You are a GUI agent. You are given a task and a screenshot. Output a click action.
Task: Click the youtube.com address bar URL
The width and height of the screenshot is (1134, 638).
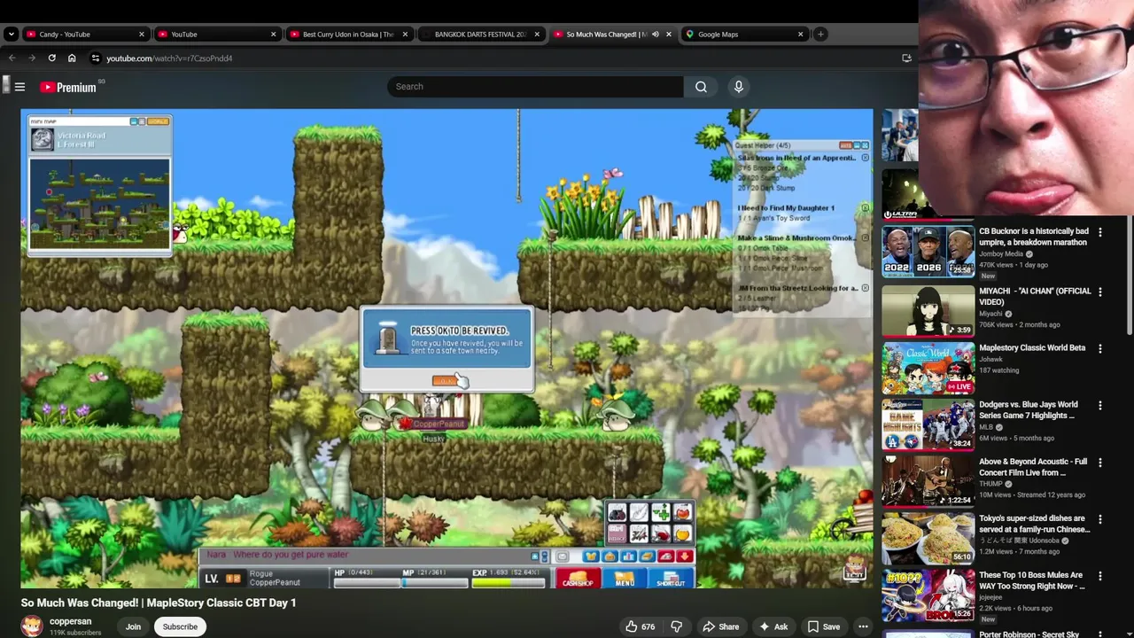tap(169, 58)
